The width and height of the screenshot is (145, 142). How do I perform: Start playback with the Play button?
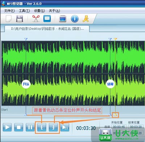tap(7, 127)
